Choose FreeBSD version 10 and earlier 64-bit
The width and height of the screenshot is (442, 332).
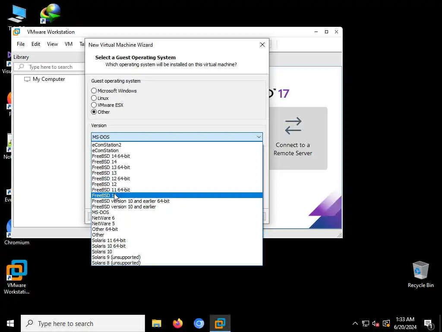(177, 201)
